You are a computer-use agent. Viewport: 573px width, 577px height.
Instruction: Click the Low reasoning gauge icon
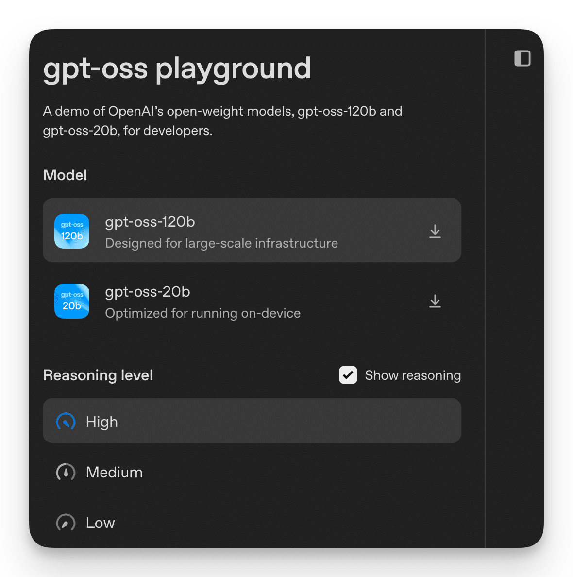click(x=66, y=523)
